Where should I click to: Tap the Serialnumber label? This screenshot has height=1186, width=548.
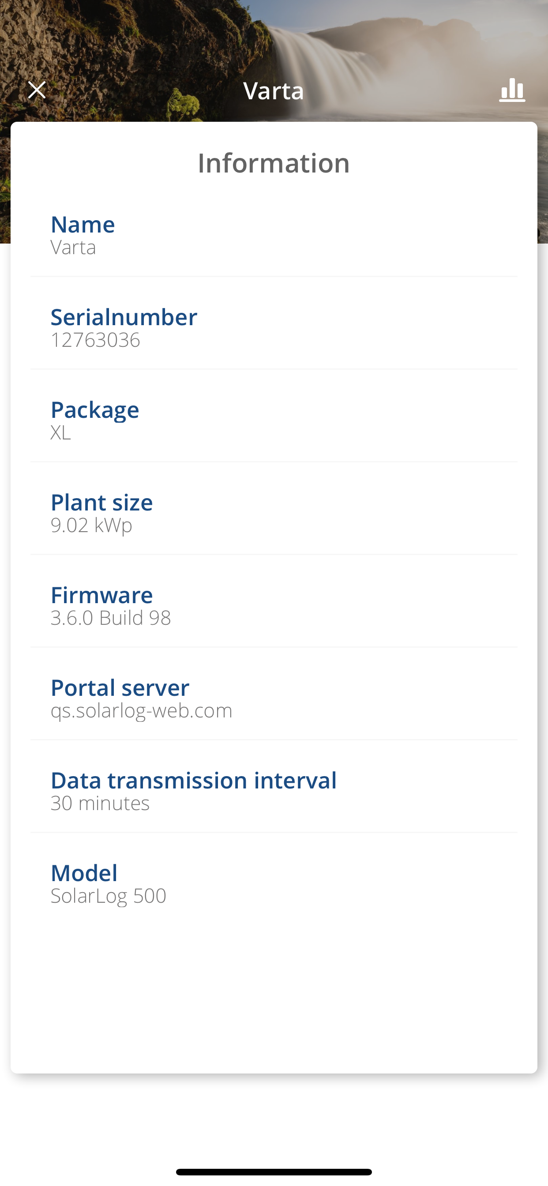(x=124, y=317)
